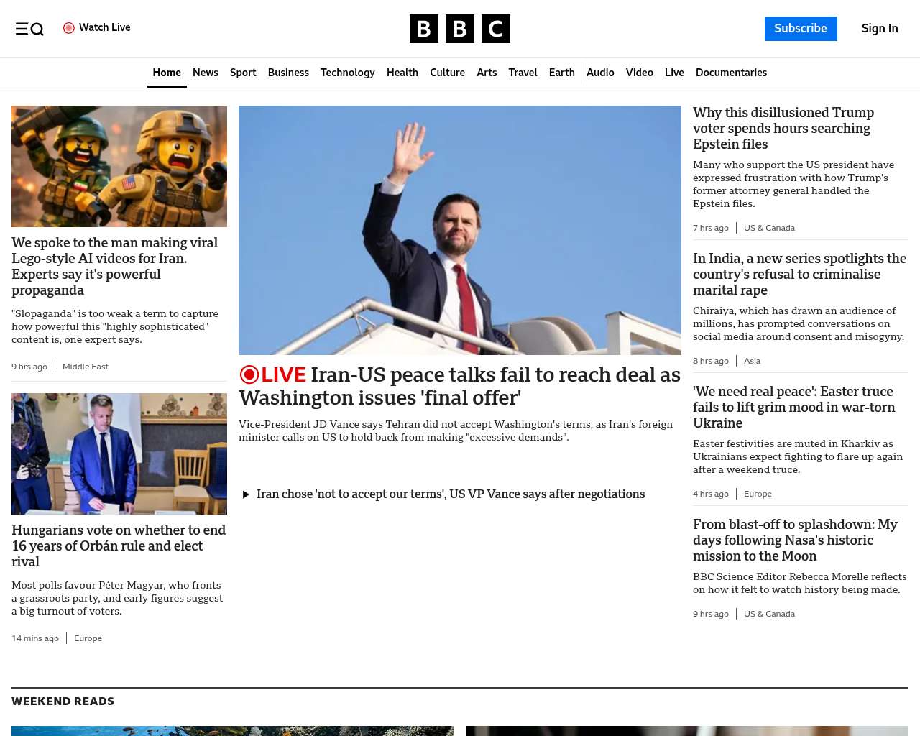Click US & Canada tag under Nasa story
The width and height of the screenshot is (920, 736).
click(x=769, y=614)
